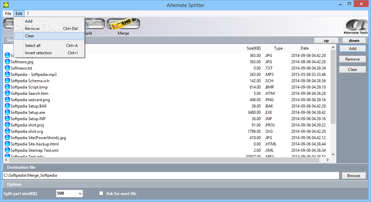Click the icon beside Softnews.txt
Image resolution: width=371 pixels, height=202 pixels.
[x=7, y=68]
